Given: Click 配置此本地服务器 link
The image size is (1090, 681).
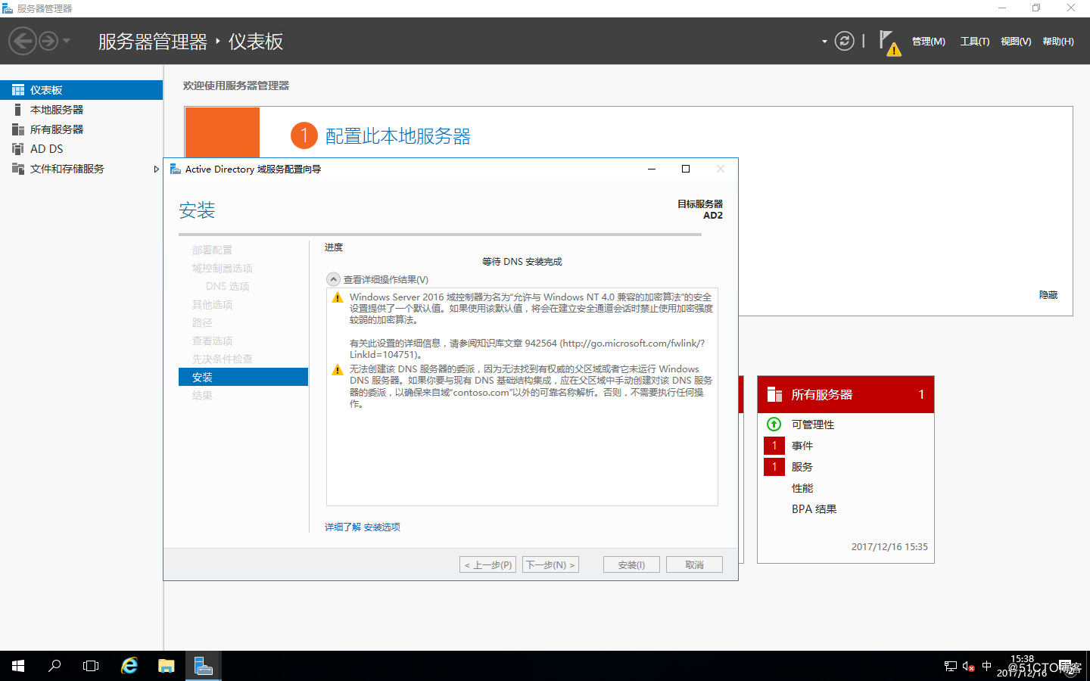Looking at the screenshot, I should pyautogui.click(x=398, y=136).
